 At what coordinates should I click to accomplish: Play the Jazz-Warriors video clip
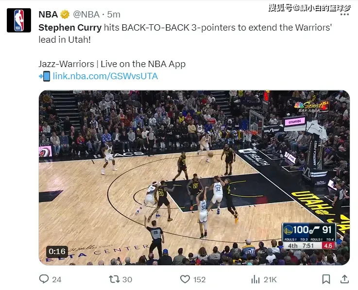[194, 177]
